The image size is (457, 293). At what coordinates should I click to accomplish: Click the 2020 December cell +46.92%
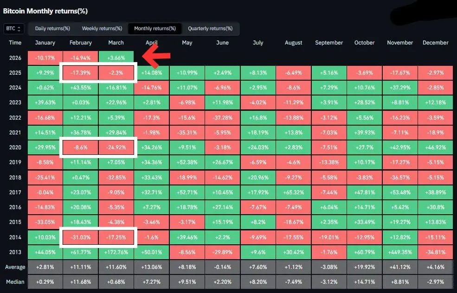[x=436, y=147]
